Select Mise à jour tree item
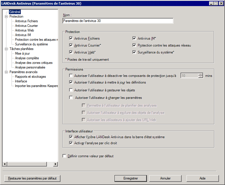225x185 pixels. coord(22,53)
